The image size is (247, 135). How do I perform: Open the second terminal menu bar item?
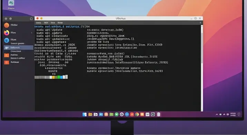pyautogui.click(x=46, y=23)
